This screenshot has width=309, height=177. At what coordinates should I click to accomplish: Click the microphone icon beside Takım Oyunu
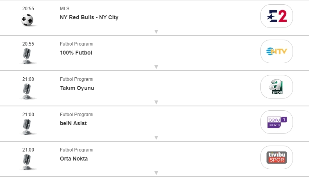[x=27, y=91]
